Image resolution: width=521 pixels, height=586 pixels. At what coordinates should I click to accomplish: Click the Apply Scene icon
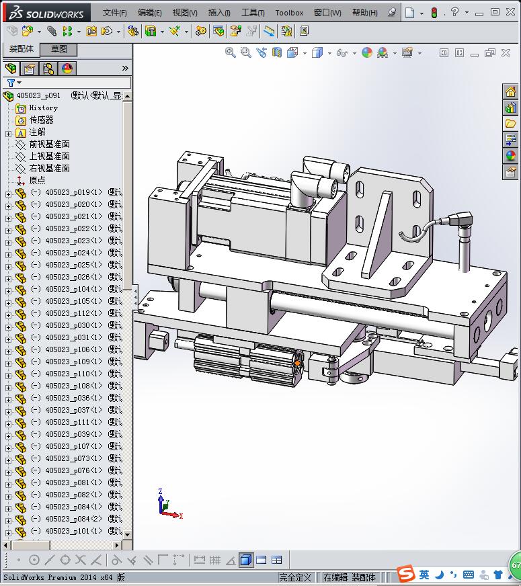pyautogui.click(x=383, y=52)
